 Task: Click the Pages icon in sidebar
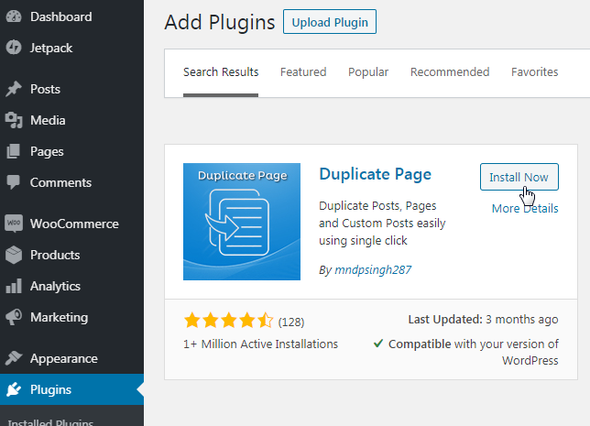point(14,151)
